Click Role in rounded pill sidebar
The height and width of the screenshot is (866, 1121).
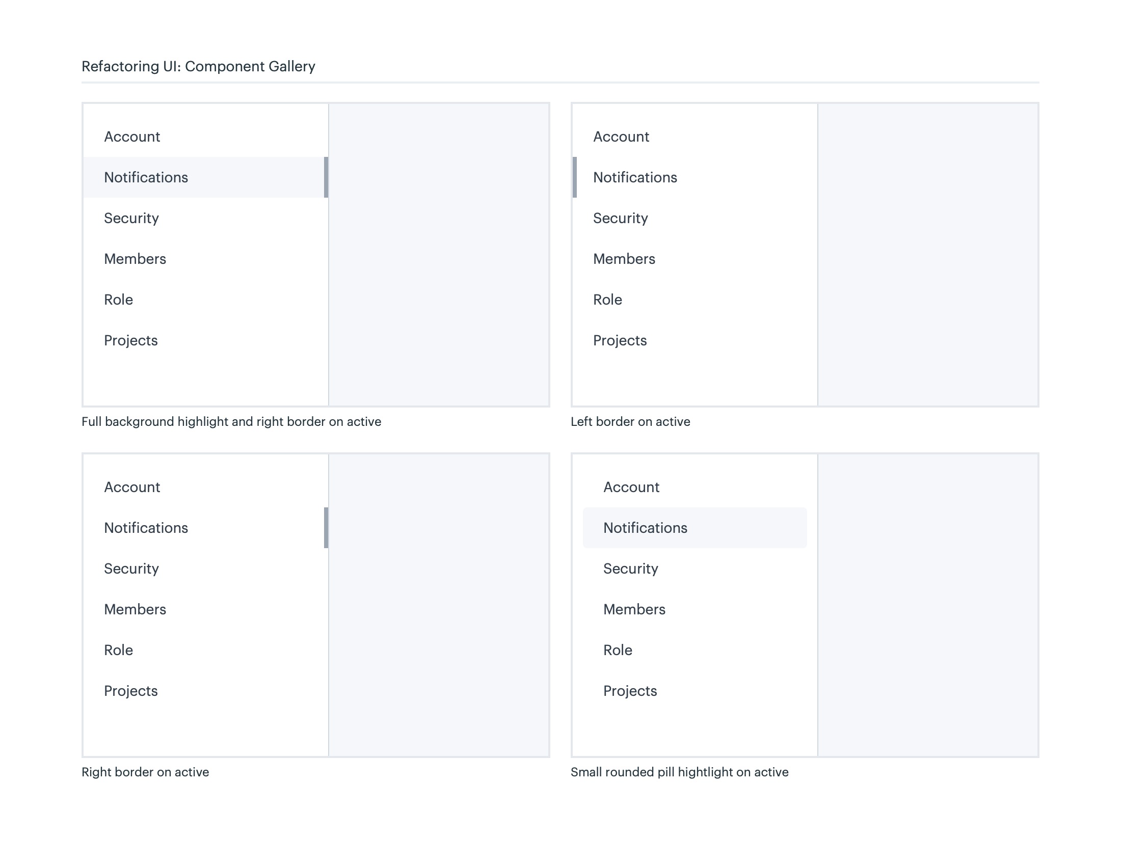coord(618,650)
